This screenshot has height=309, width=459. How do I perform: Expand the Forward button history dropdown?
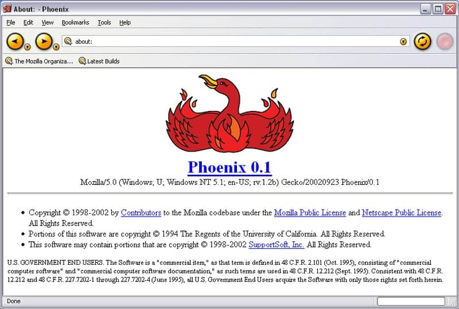[56, 47]
